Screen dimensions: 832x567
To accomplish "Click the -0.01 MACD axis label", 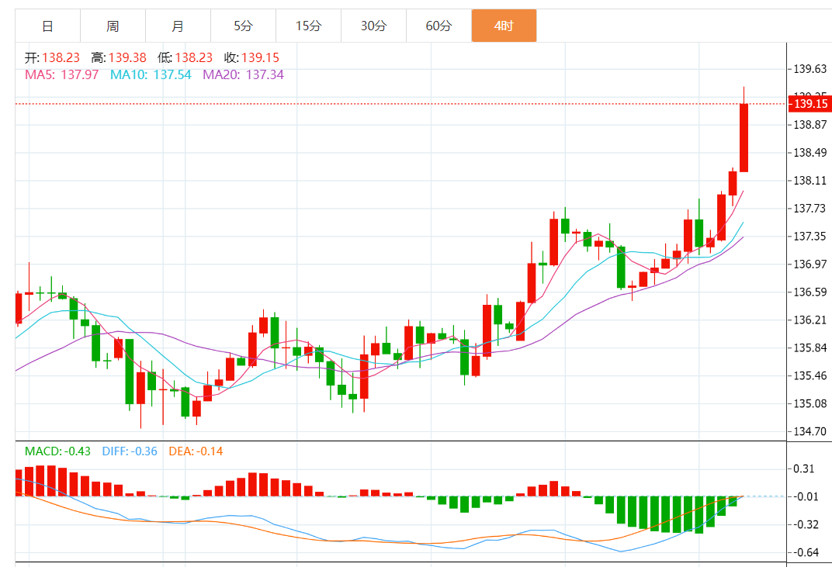I will coord(804,497).
